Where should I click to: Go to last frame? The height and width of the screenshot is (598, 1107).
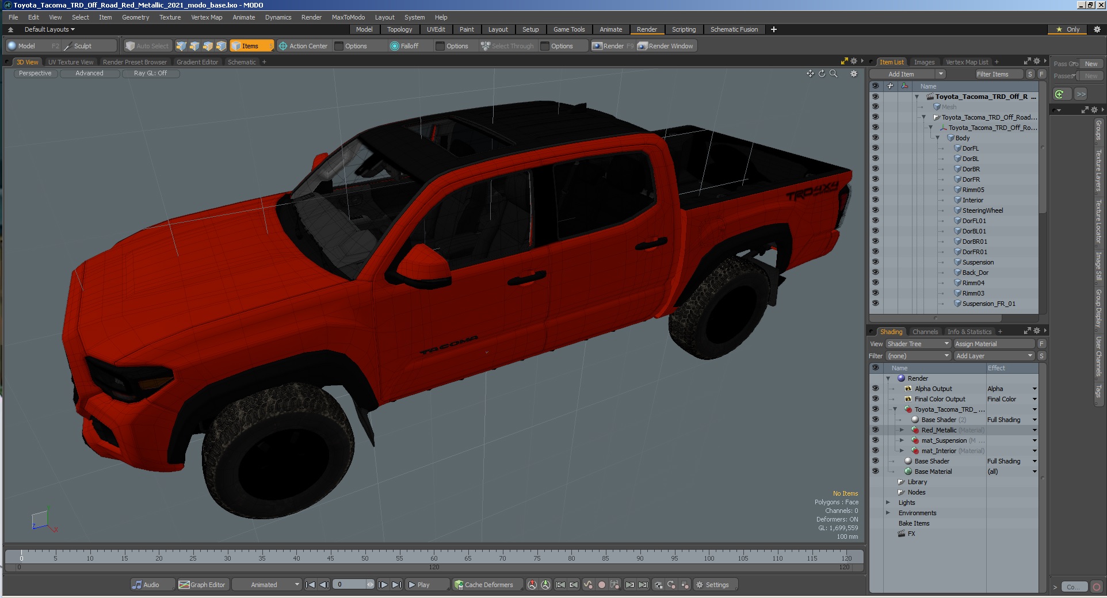pyautogui.click(x=396, y=585)
